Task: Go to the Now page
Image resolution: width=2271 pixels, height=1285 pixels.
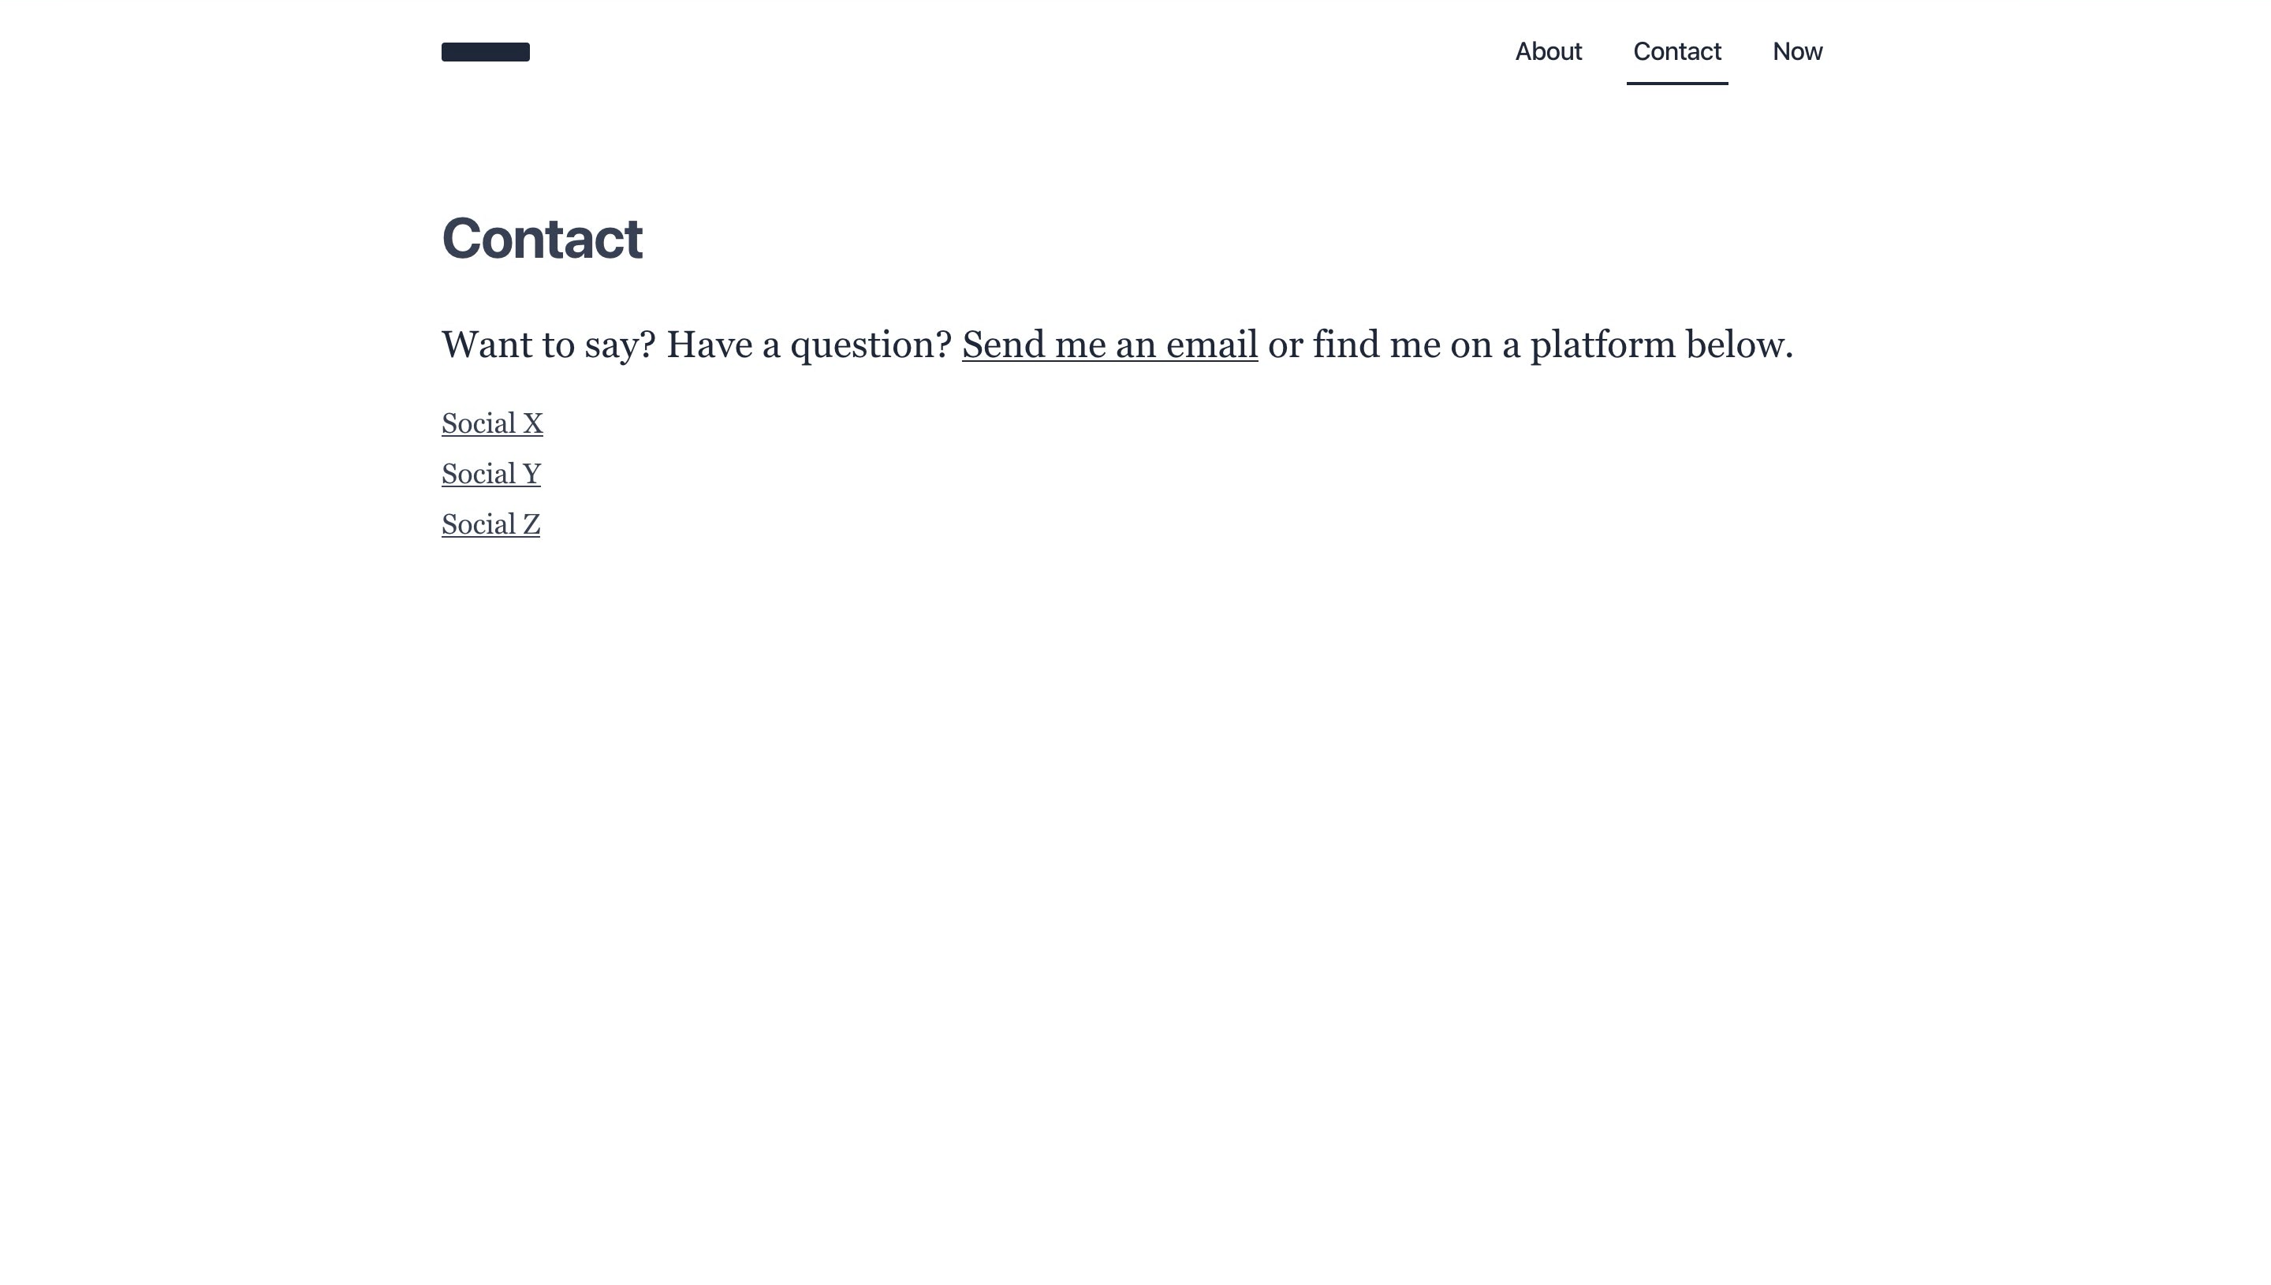Action: [1797, 52]
